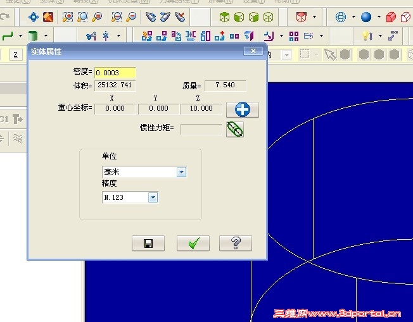Click the orange Repaint icon
Viewport: 413px width, 322px height.
click(x=48, y=17)
